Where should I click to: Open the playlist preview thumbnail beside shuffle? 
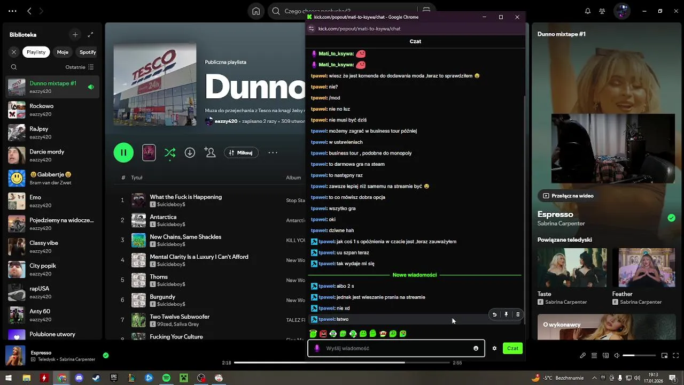coord(149,153)
